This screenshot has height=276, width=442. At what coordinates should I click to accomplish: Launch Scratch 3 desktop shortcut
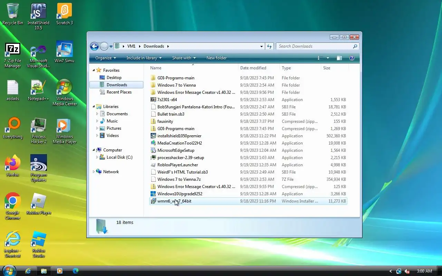coord(65,14)
